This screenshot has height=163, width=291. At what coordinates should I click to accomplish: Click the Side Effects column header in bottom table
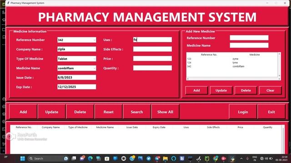click(213, 127)
